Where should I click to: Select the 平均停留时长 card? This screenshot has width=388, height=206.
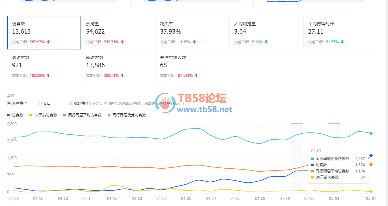click(340, 32)
